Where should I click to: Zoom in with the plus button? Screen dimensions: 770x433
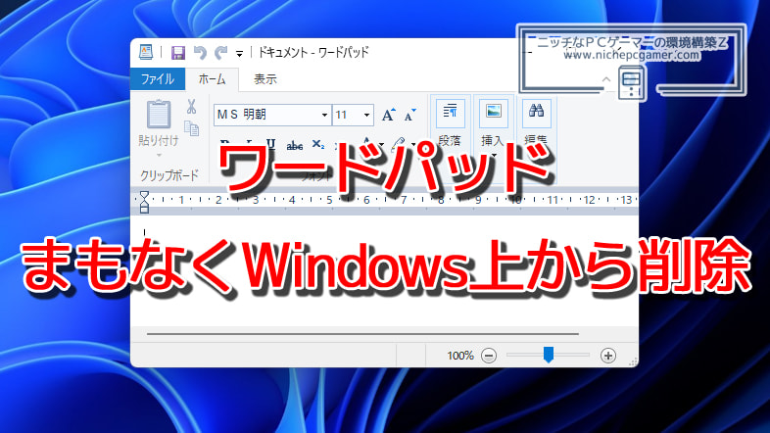pyautogui.click(x=608, y=356)
